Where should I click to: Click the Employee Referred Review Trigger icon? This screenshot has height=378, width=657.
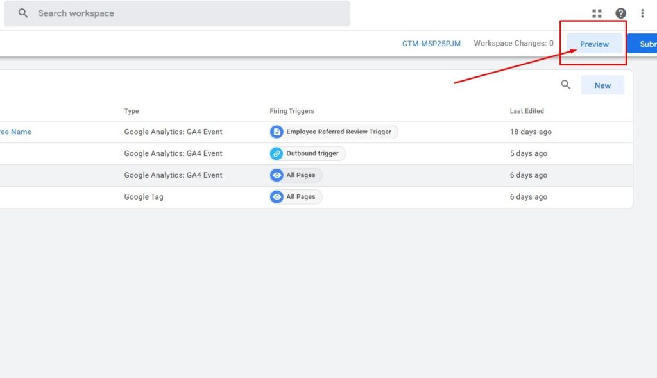[x=277, y=132]
